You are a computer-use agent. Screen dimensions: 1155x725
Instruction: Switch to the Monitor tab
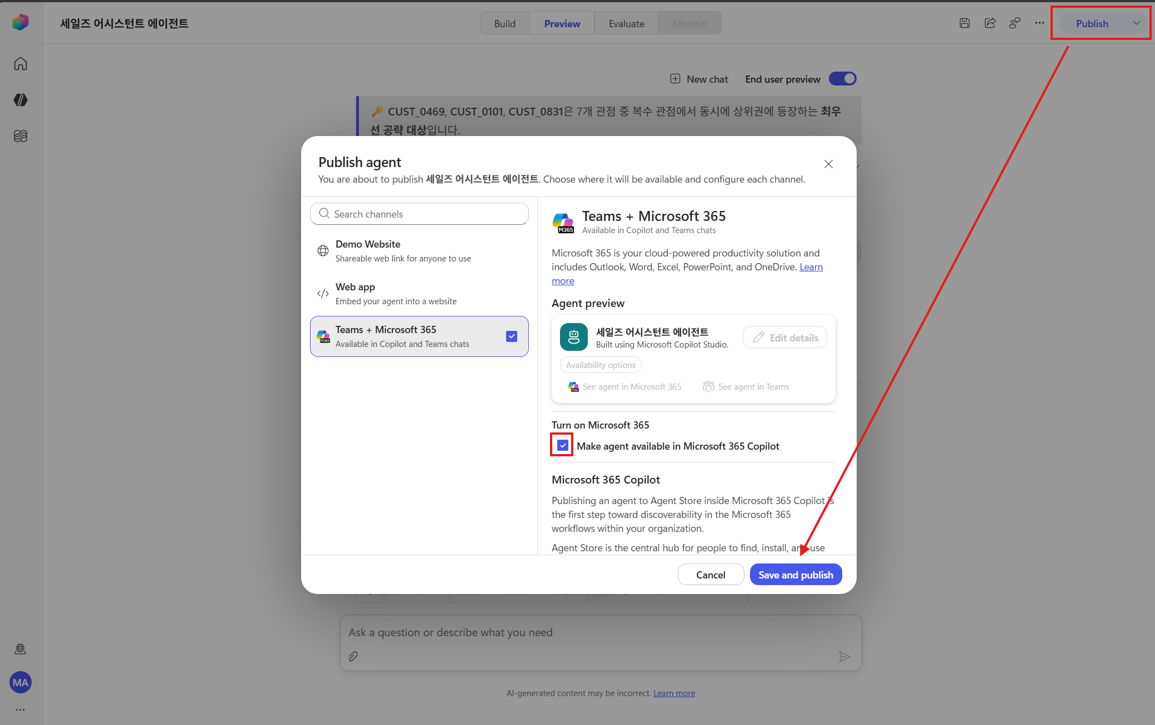690,23
